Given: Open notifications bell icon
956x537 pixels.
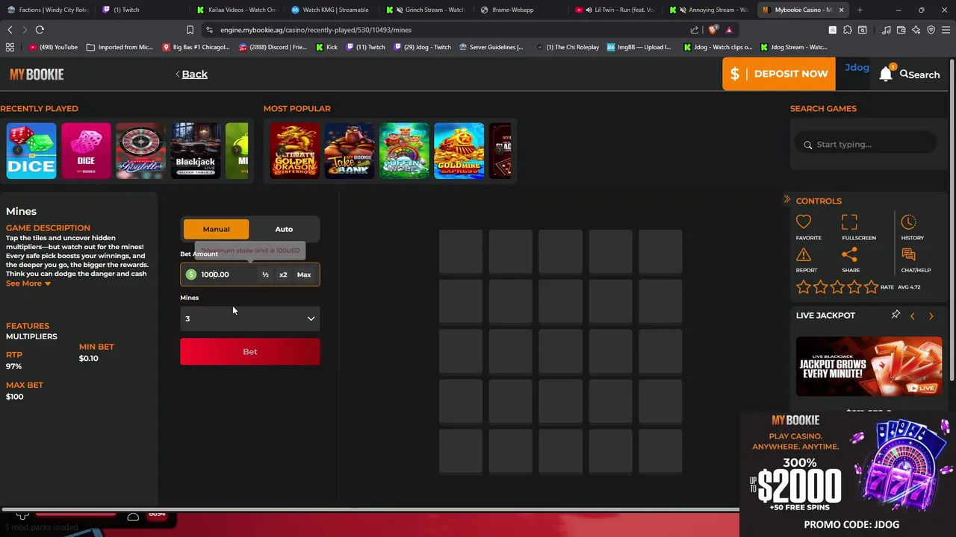Looking at the screenshot, I should 886,74.
